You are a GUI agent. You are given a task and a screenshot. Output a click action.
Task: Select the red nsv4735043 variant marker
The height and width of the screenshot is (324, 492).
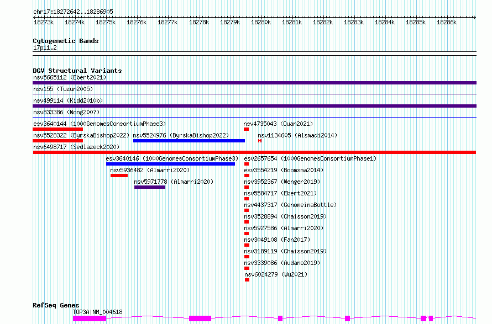[247, 129]
